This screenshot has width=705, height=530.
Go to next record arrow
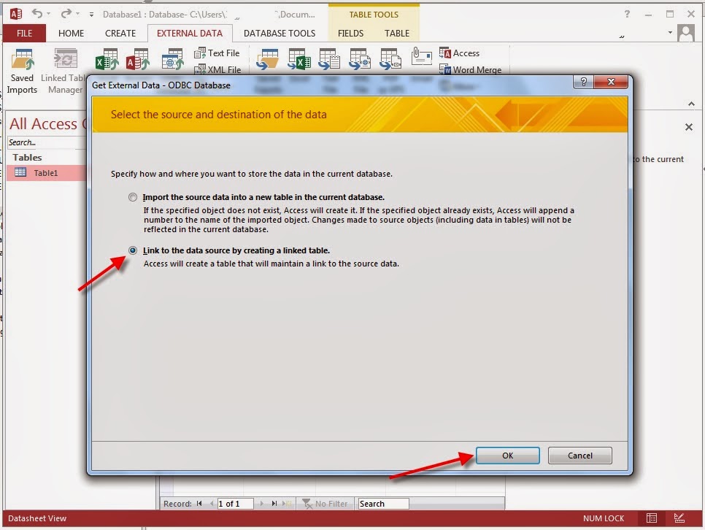tap(261, 504)
